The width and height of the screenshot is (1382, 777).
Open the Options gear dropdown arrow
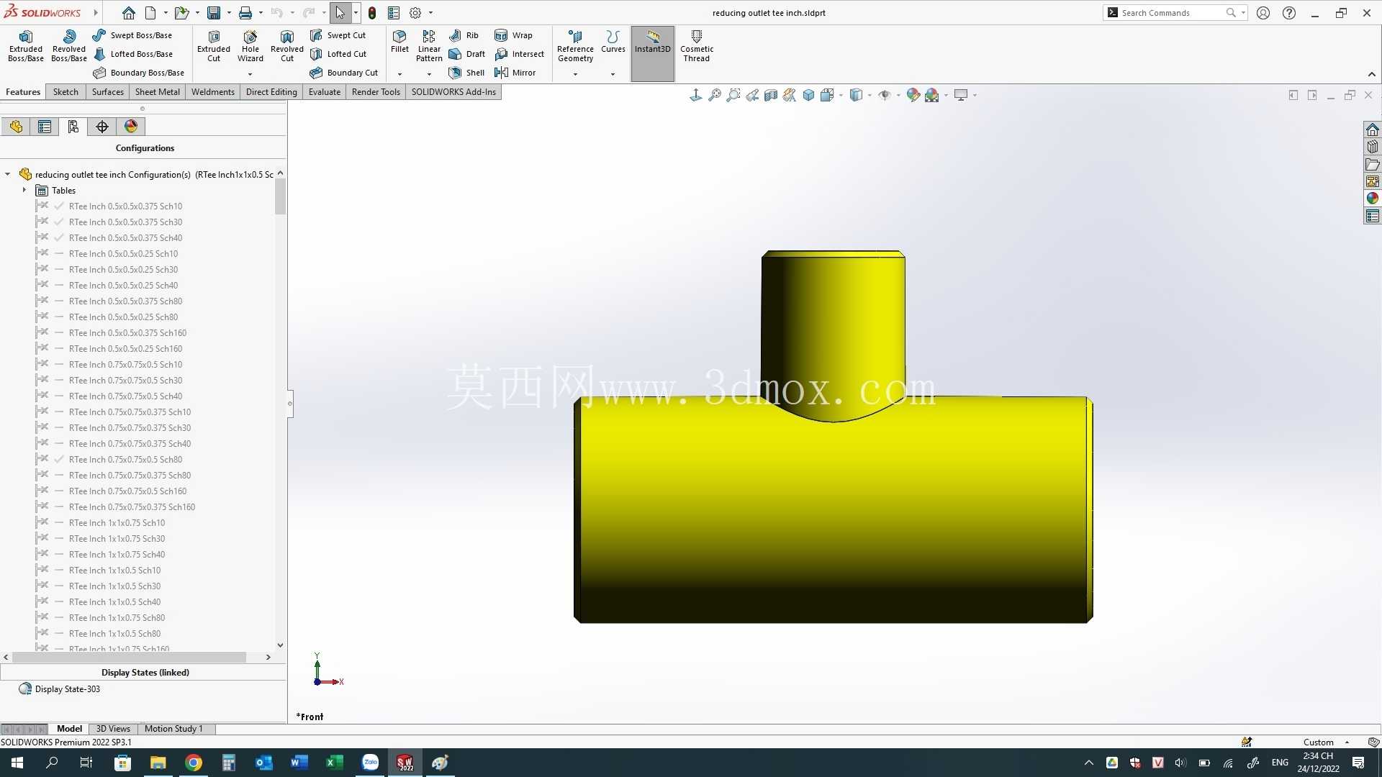coord(430,13)
